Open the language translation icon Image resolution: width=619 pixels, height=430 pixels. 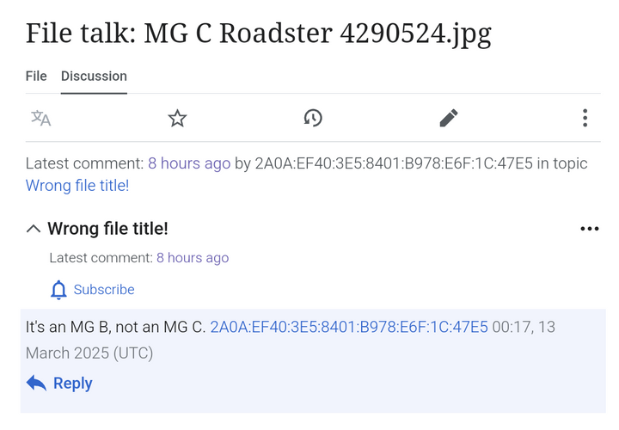41,118
